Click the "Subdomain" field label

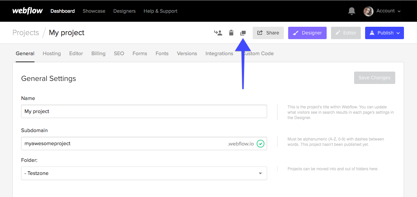point(34,130)
